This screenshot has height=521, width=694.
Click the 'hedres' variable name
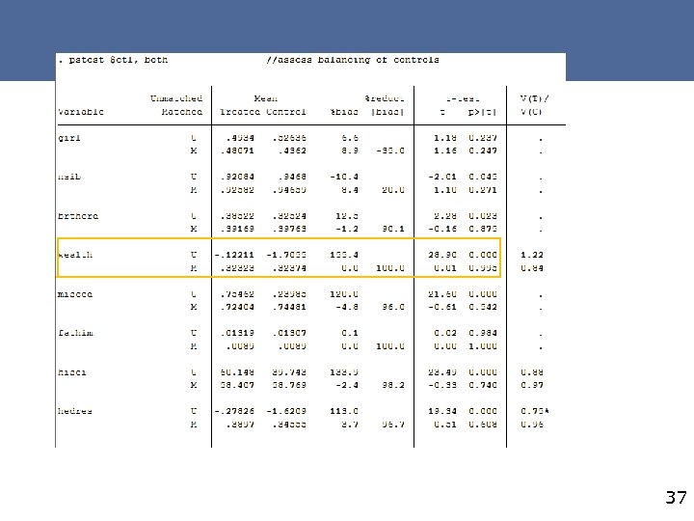click(75, 410)
